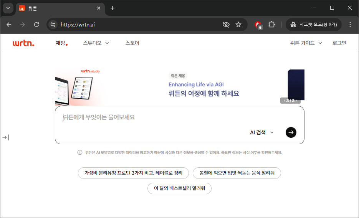Screen dimensions: 359x218
Task: Expand the 뤼튼 가이드 dropdown
Action: 306,43
